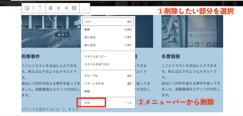Choose スタイルを貼り付け from menu
This screenshot has width=243, height=116.
(x=108, y=64)
